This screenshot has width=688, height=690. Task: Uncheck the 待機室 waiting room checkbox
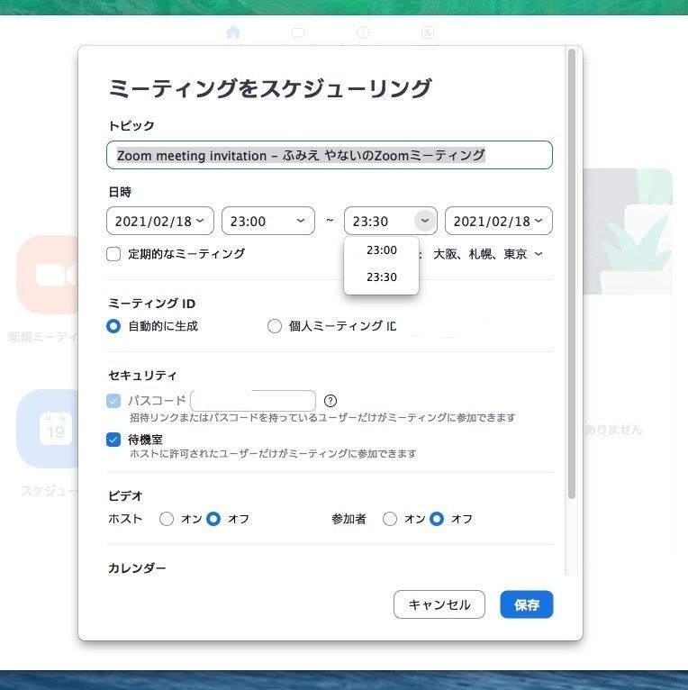(x=113, y=440)
